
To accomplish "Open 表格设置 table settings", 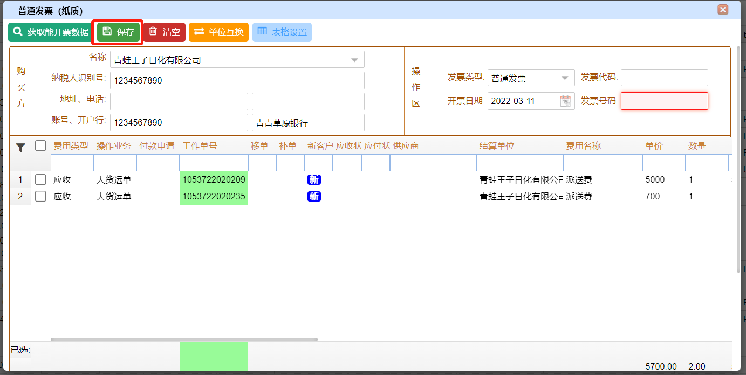I will point(282,32).
